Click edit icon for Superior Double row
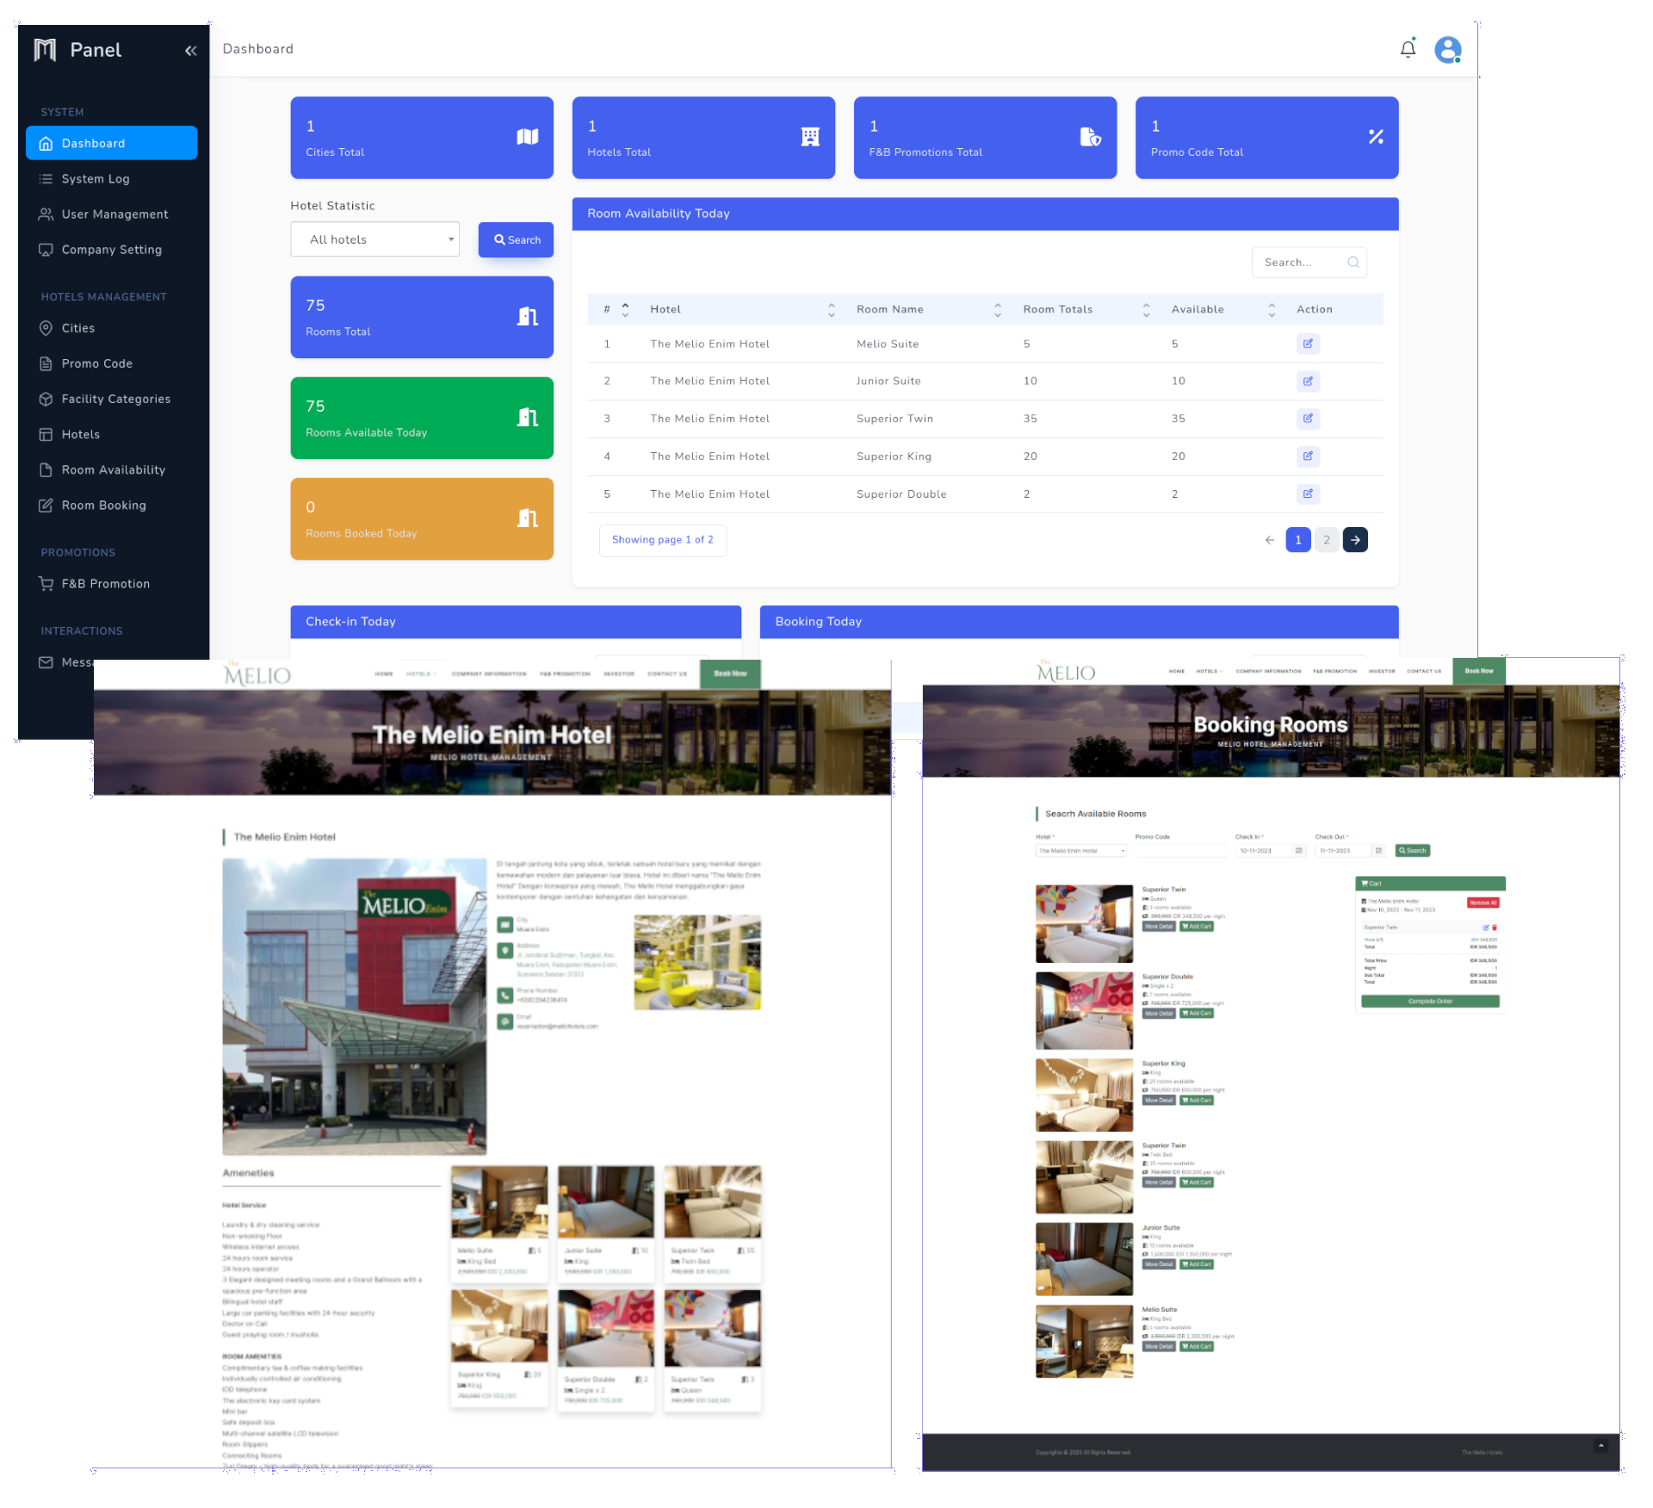The image size is (1653, 1508). 1307,494
